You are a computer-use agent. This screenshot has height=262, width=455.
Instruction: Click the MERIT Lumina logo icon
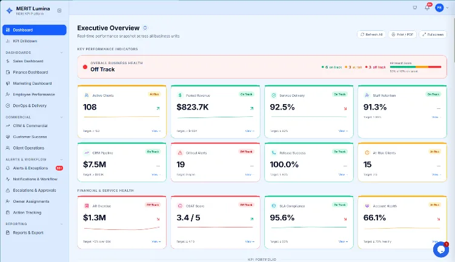9,11
